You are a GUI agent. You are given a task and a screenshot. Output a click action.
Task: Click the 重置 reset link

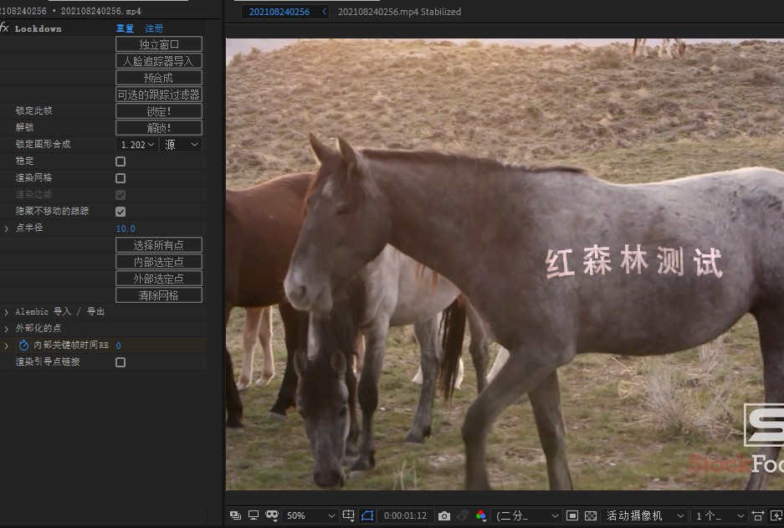pos(125,28)
